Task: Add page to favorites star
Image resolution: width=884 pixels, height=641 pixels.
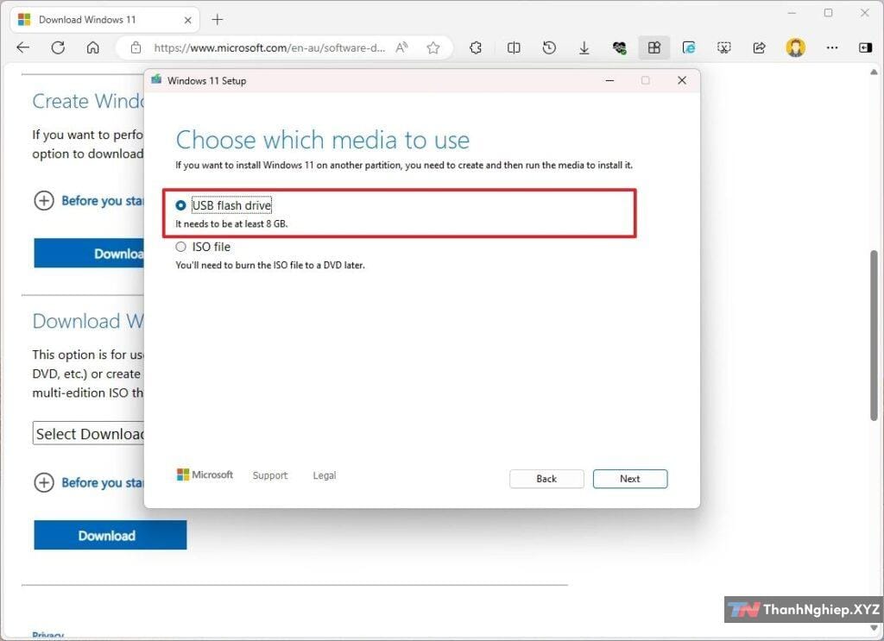Action: (433, 47)
